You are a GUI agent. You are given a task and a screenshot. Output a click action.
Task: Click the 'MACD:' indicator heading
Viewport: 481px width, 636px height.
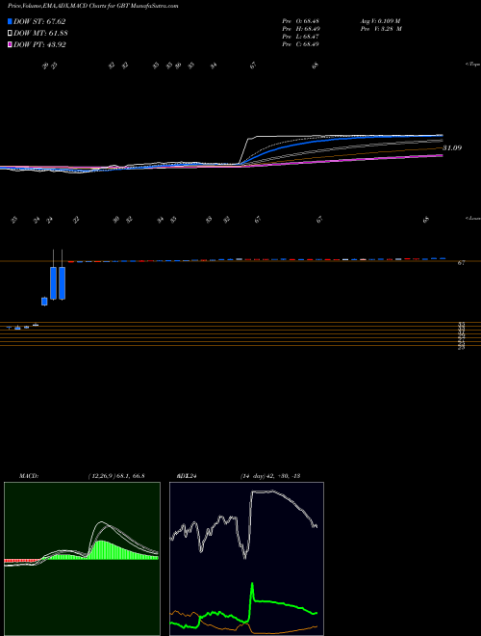[x=29, y=476]
